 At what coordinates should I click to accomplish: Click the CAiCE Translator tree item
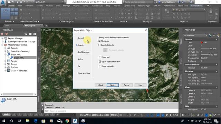click(x=19, y=71)
